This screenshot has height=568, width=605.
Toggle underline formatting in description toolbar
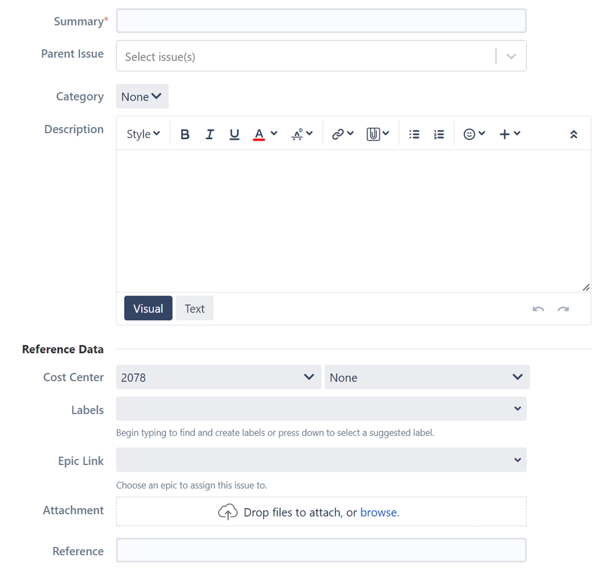tap(234, 134)
